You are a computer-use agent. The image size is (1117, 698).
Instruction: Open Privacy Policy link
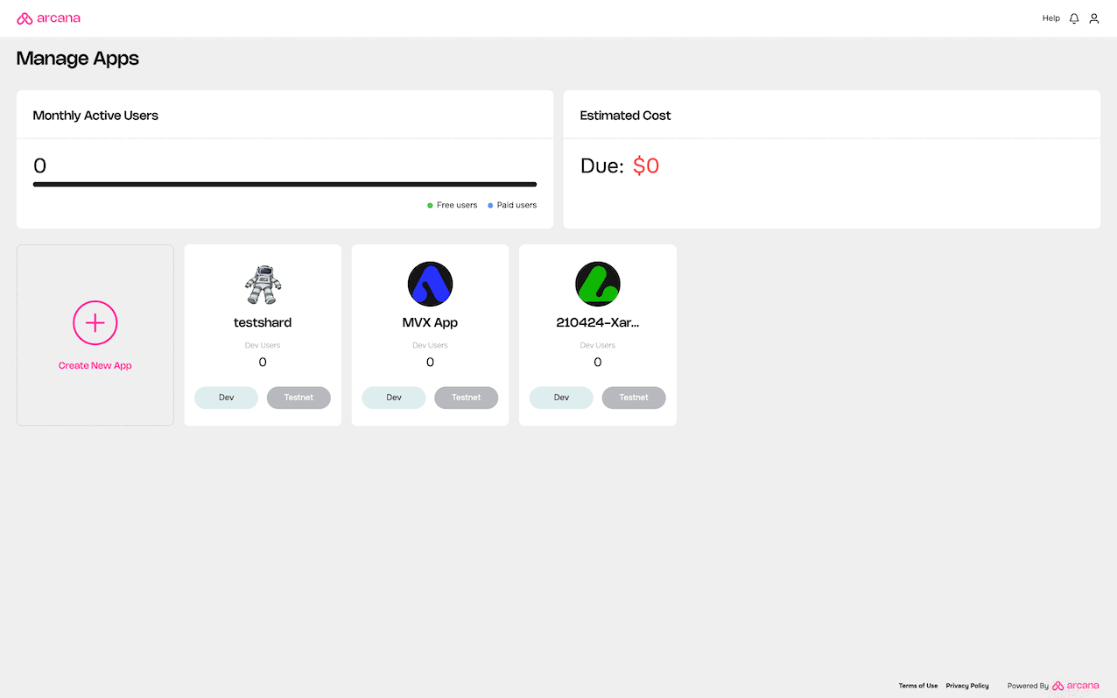(x=967, y=686)
